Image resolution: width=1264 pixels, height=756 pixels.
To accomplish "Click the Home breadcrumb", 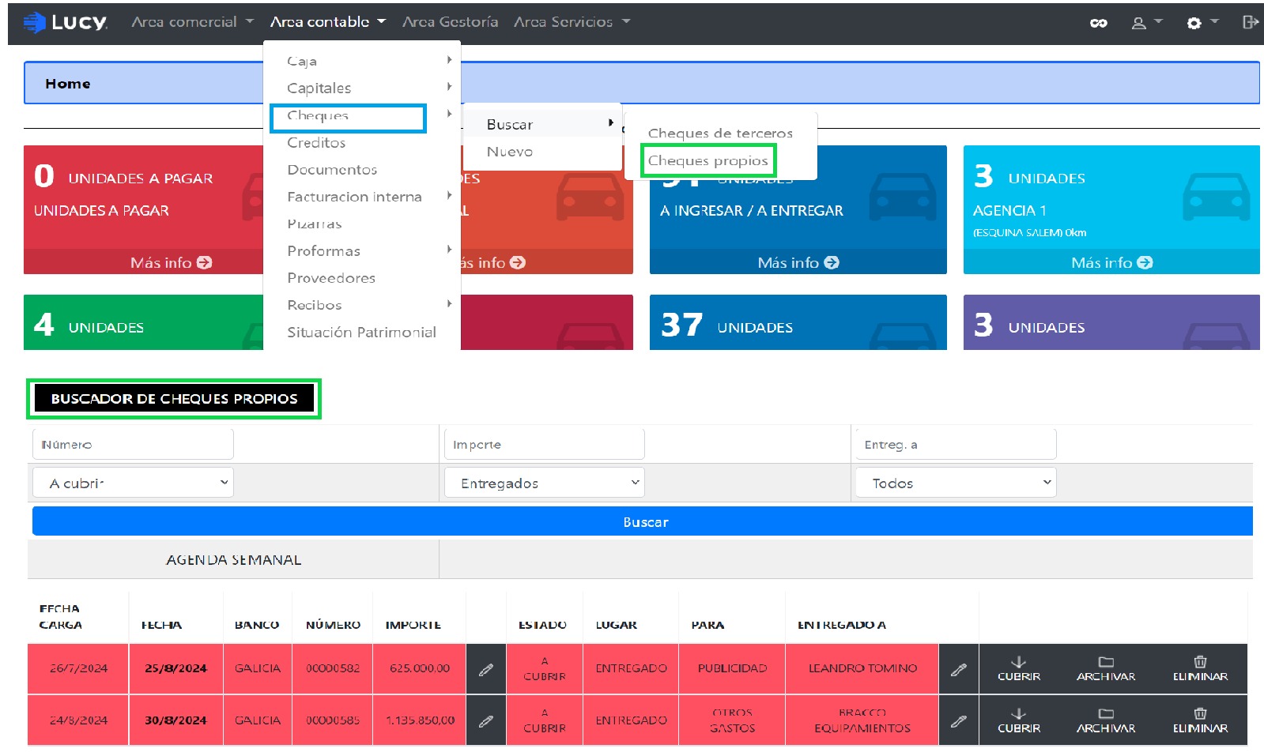I will (x=68, y=84).
